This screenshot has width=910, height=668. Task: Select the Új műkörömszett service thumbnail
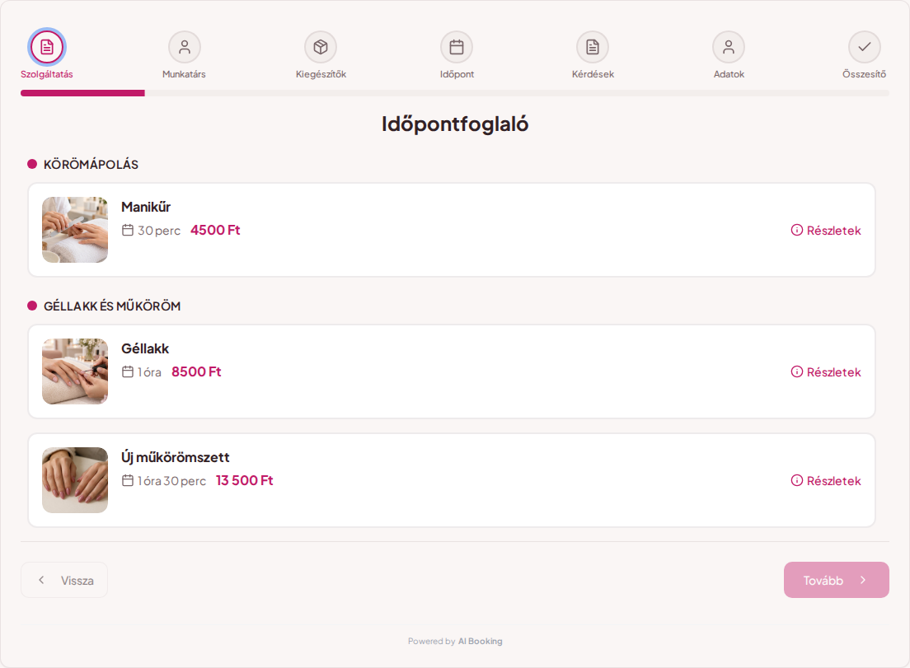pos(75,480)
